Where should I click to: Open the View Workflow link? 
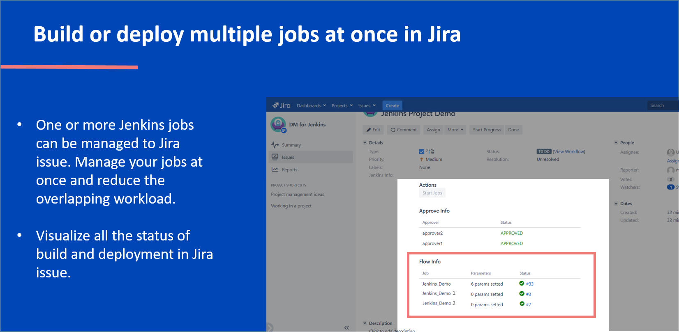tap(569, 152)
